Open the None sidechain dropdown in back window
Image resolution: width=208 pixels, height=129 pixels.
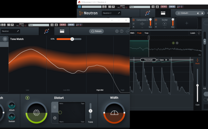(140, 7)
